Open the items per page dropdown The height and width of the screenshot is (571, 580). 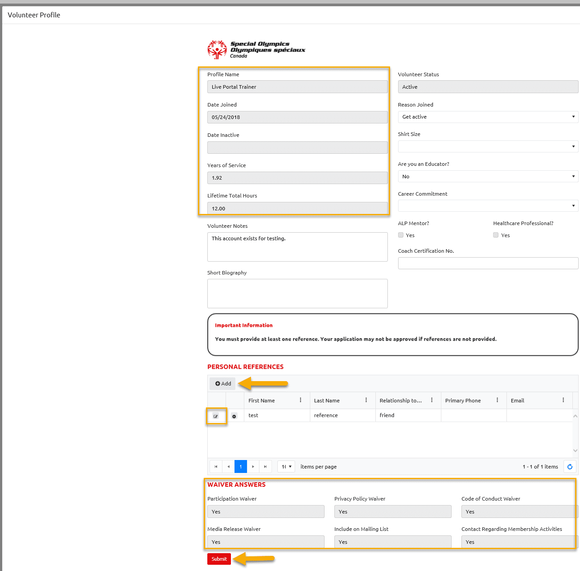286,467
